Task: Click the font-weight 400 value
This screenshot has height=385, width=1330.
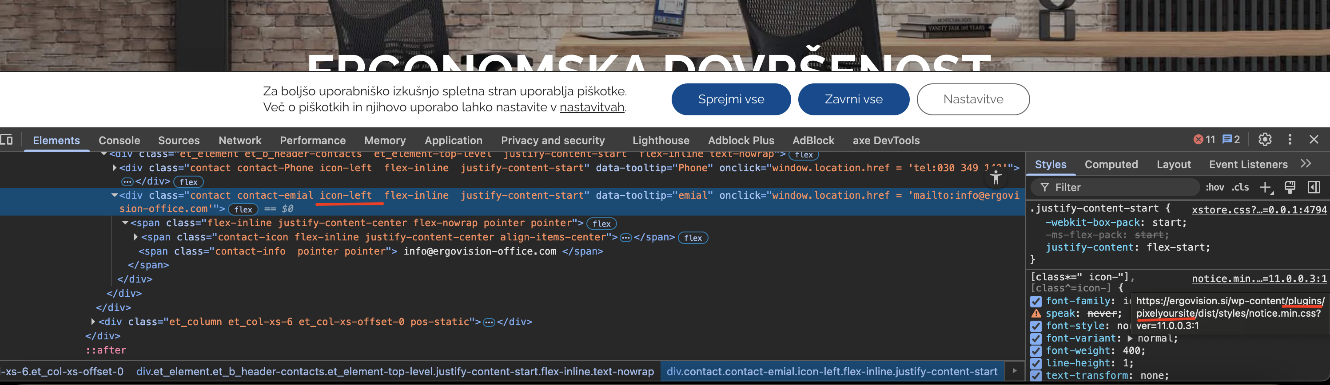Action: [x=1131, y=351]
